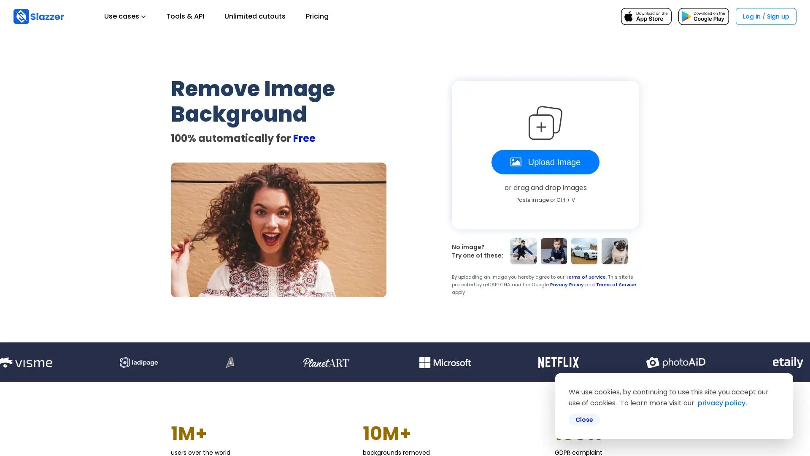Expand the Use cases dropdown menu
This screenshot has height=456, width=810.
(x=125, y=16)
